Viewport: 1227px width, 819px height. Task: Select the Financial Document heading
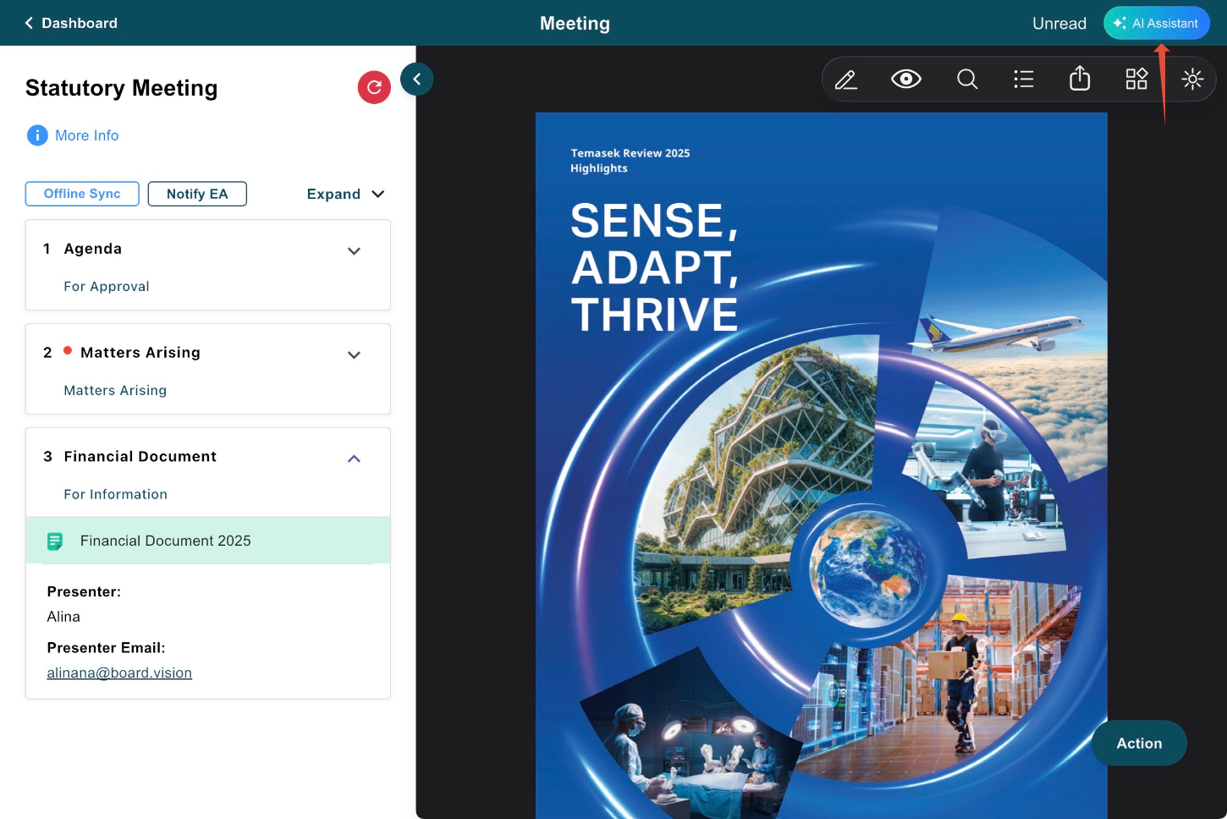point(140,457)
